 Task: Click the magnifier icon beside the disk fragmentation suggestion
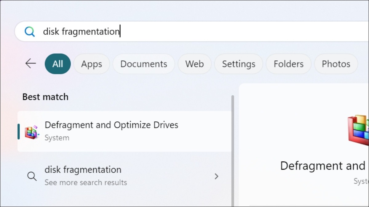[32, 176]
